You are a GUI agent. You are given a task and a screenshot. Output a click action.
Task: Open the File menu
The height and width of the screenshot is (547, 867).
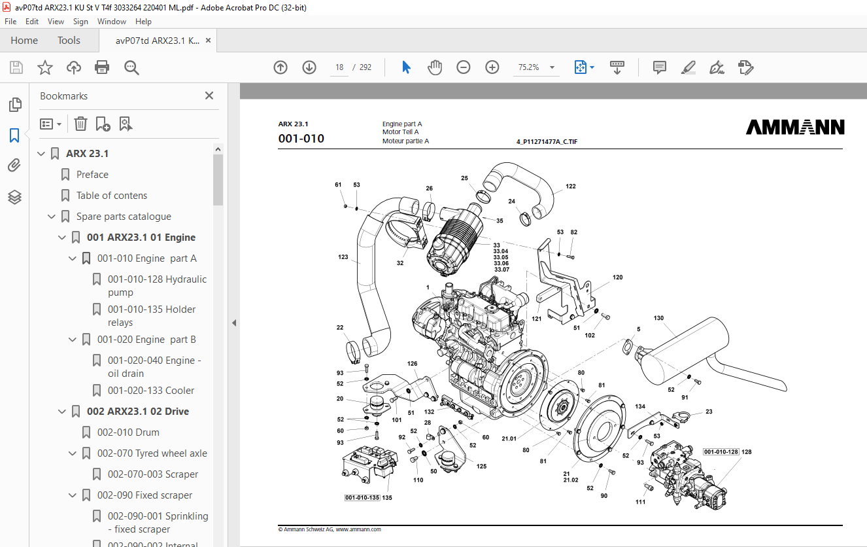[x=10, y=22]
